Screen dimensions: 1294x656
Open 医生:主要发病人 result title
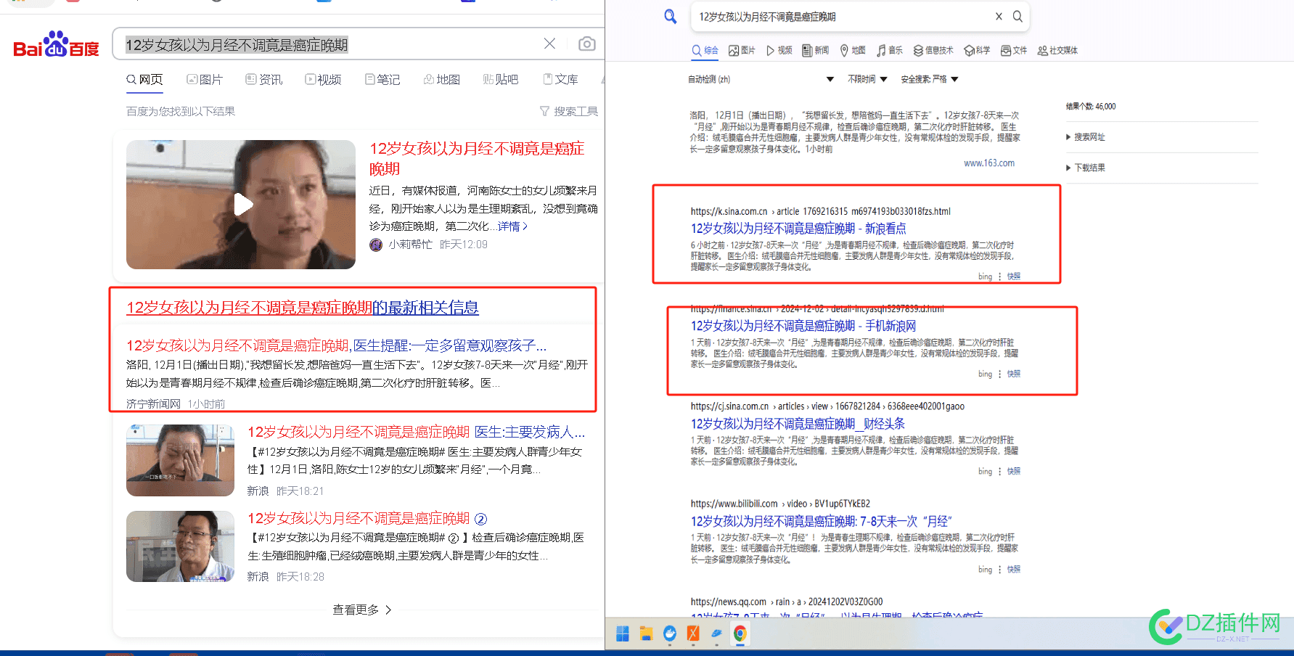point(417,432)
